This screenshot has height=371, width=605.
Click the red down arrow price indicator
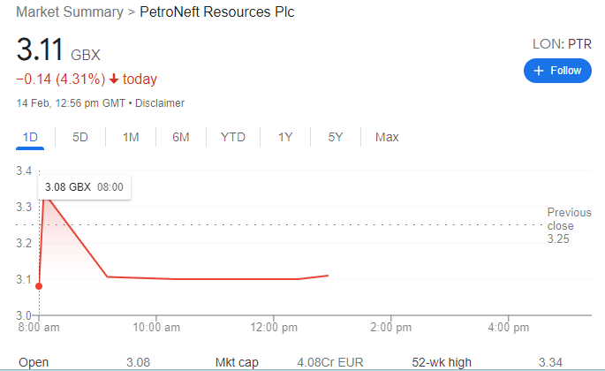pyautogui.click(x=114, y=79)
